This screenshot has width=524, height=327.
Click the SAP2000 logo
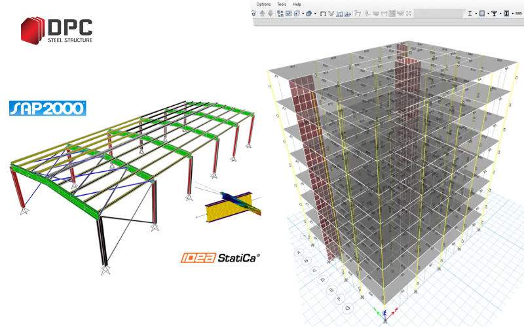pos(48,108)
